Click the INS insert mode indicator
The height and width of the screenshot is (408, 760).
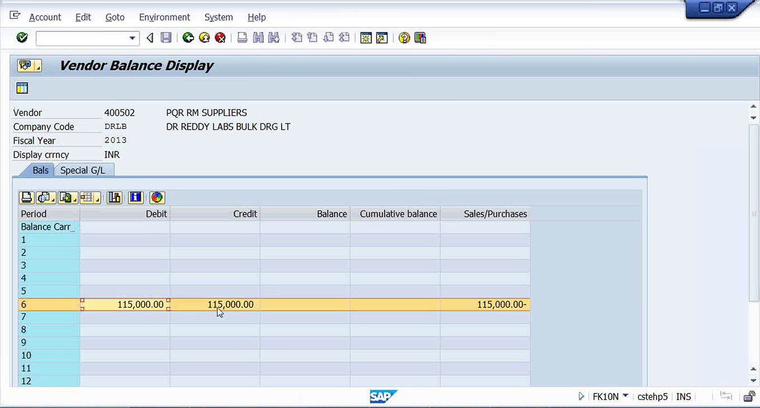(x=683, y=396)
